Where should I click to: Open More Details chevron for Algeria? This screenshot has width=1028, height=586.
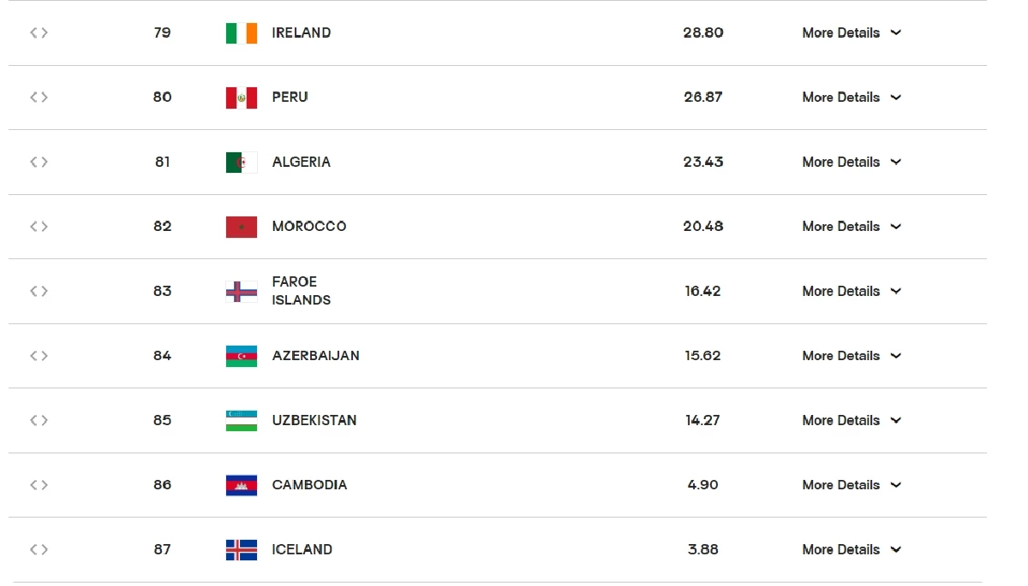(x=896, y=162)
